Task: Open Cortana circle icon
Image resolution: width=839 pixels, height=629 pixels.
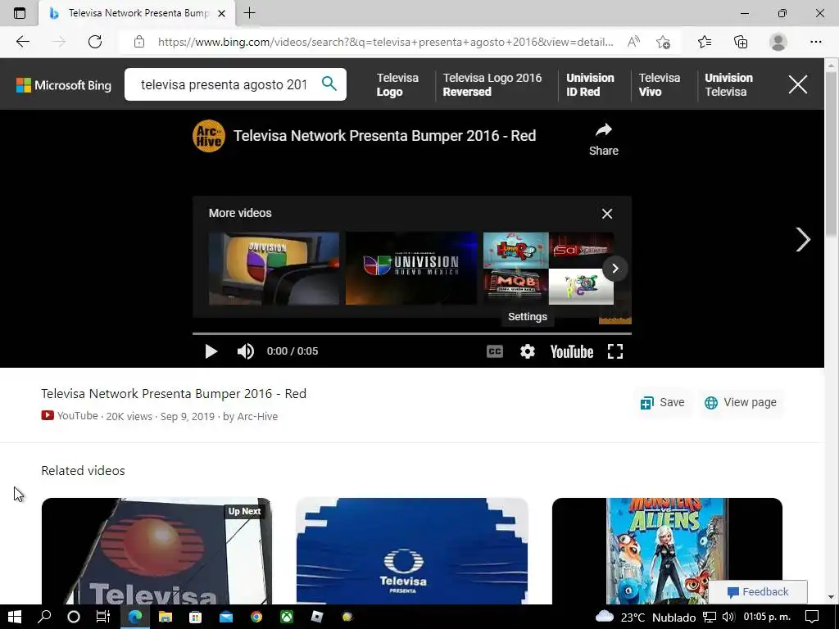Action: (x=74, y=617)
